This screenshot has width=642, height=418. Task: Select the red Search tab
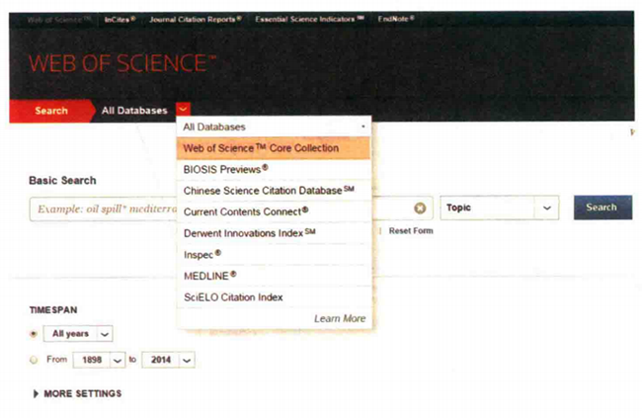pyautogui.click(x=51, y=111)
